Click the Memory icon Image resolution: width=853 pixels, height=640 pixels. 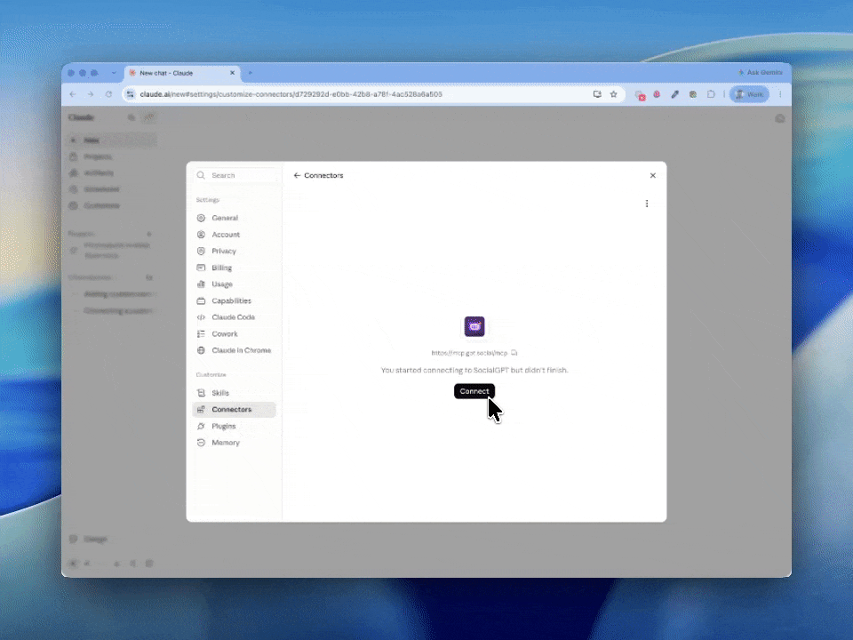pos(201,443)
